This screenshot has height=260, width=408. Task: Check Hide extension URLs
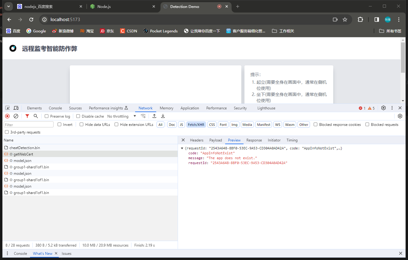pos(116,124)
